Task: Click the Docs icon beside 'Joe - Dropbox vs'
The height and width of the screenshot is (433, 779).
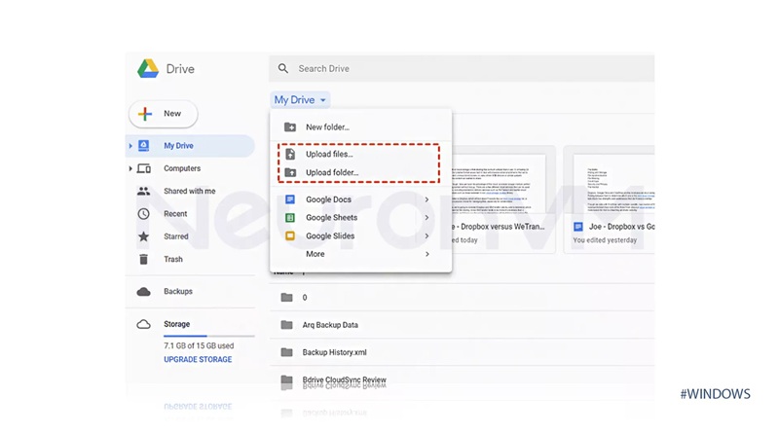Action: pyautogui.click(x=578, y=227)
